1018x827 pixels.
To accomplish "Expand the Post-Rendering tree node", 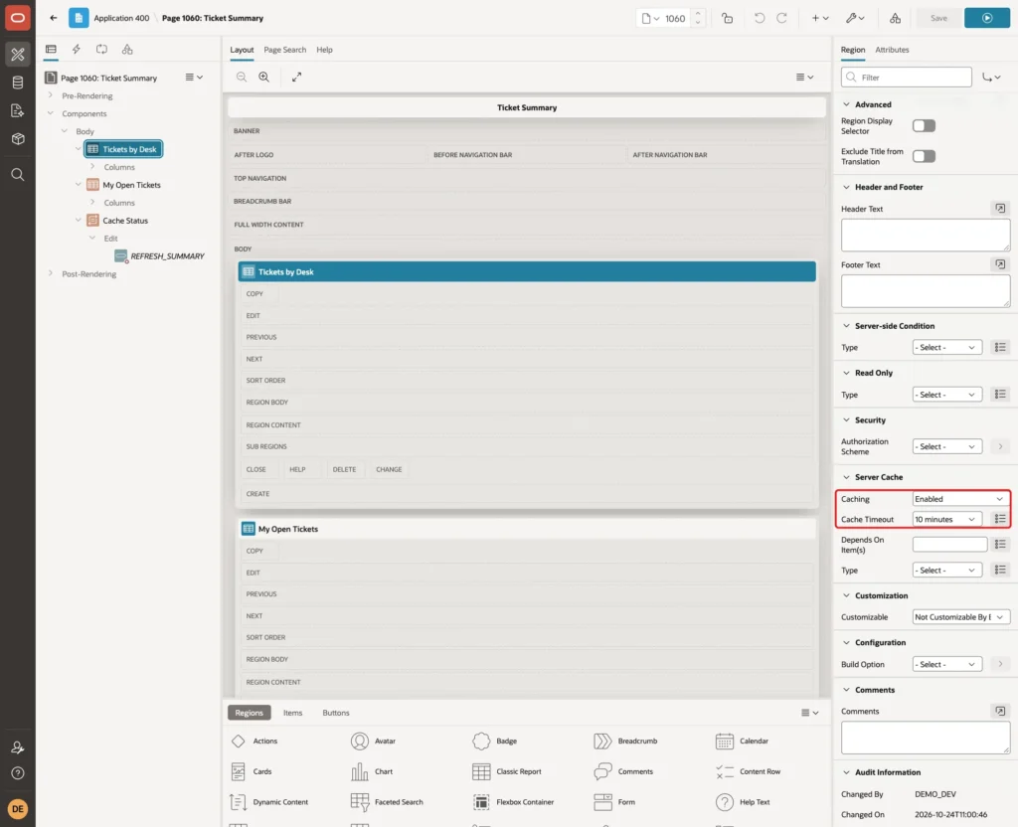I will pos(50,273).
